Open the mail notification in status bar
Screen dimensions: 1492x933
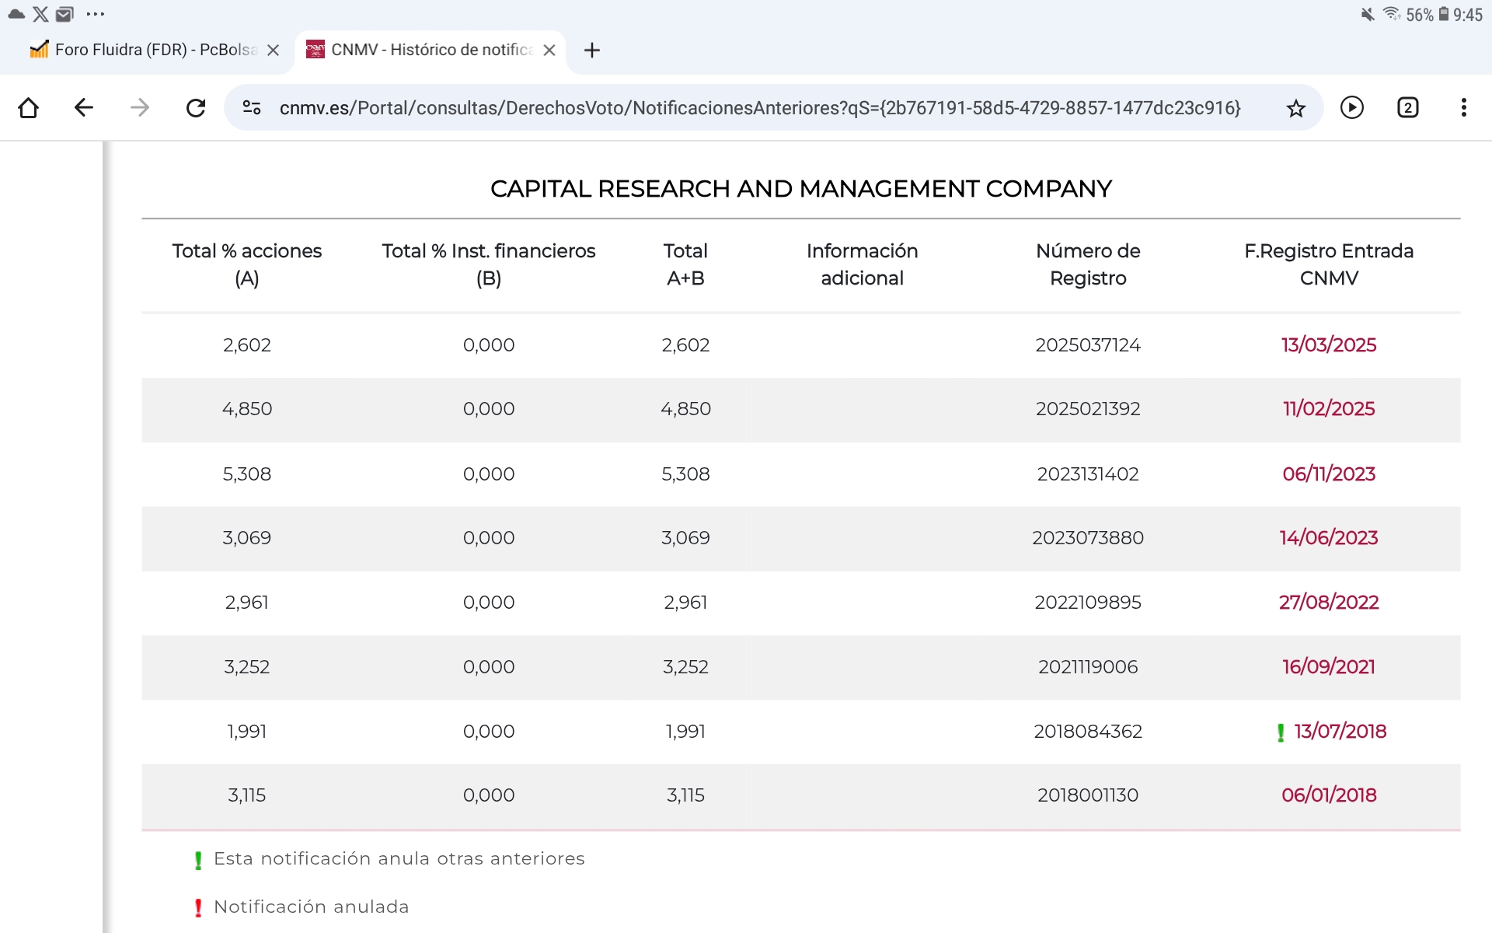[x=64, y=14]
